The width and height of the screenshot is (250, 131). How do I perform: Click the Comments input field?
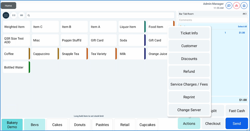[x=212, y=20]
